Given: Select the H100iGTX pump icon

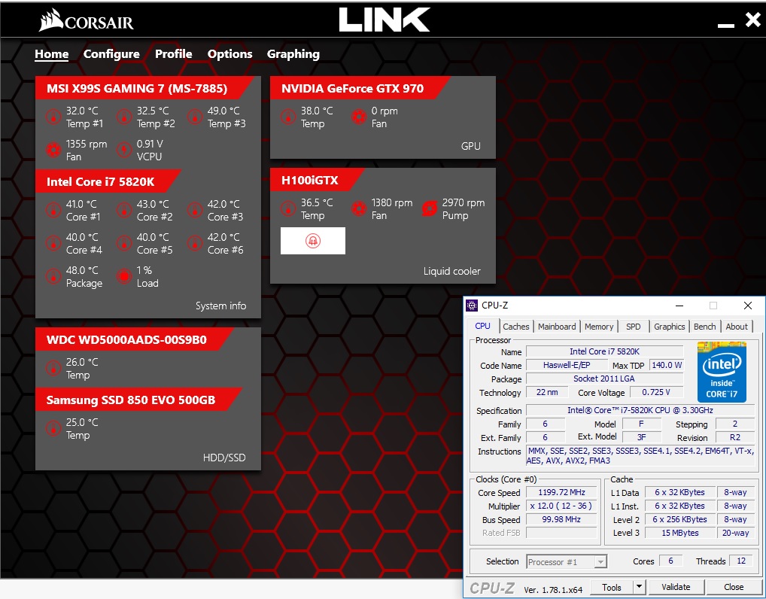Looking at the screenshot, I should [430, 209].
